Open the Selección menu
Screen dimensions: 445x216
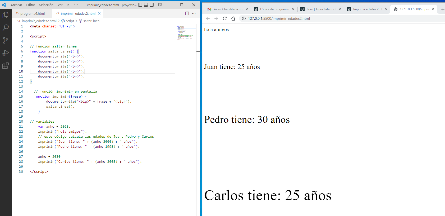46,5
